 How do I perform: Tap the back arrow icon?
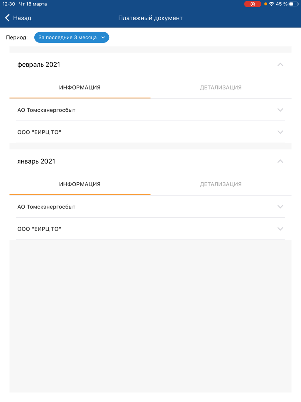7,18
